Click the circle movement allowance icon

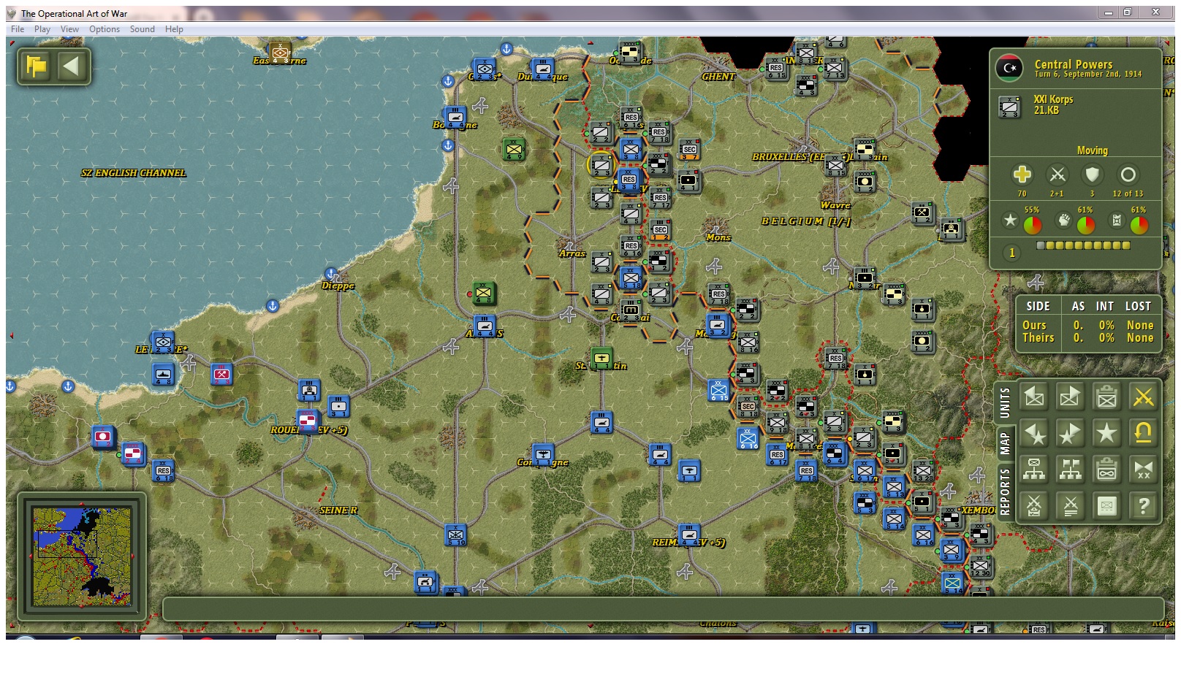click(1128, 175)
